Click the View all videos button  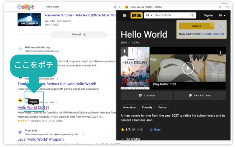[79, 35]
